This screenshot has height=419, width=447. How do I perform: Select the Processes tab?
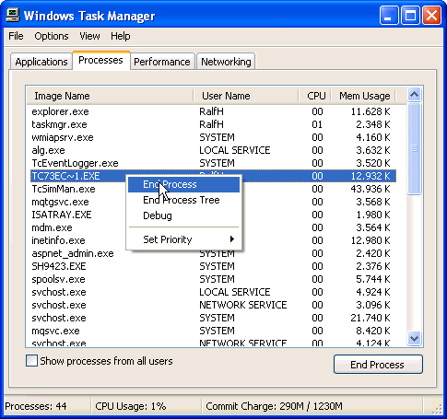pyautogui.click(x=100, y=60)
